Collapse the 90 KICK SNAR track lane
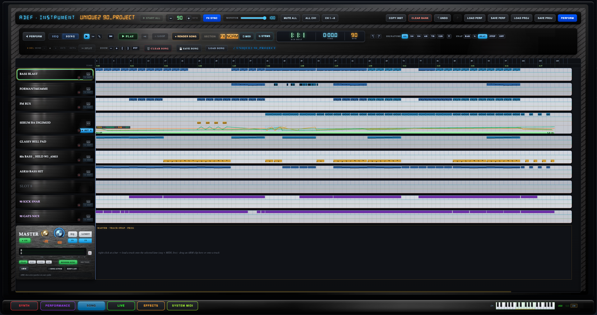 [88, 202]
